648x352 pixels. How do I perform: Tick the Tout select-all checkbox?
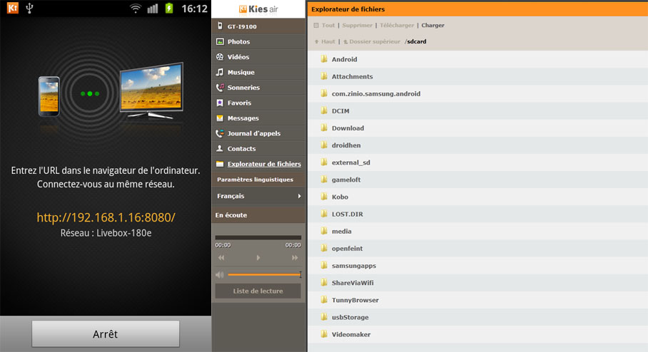316,25
